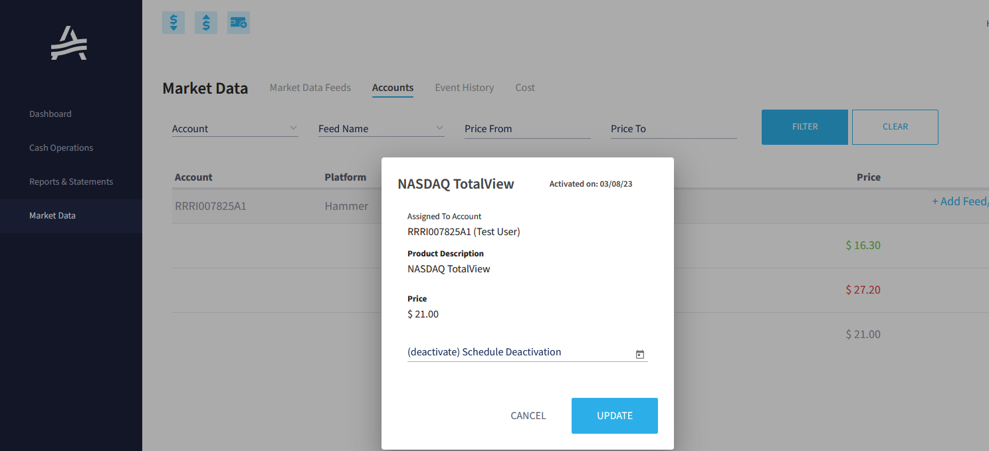Click the Activated on: 03/08/23 text
989x451 pixels.
[x=591, y=184]
